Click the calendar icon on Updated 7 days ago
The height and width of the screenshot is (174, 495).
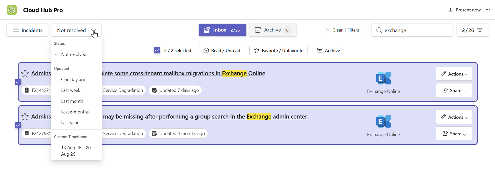[154, 90]
